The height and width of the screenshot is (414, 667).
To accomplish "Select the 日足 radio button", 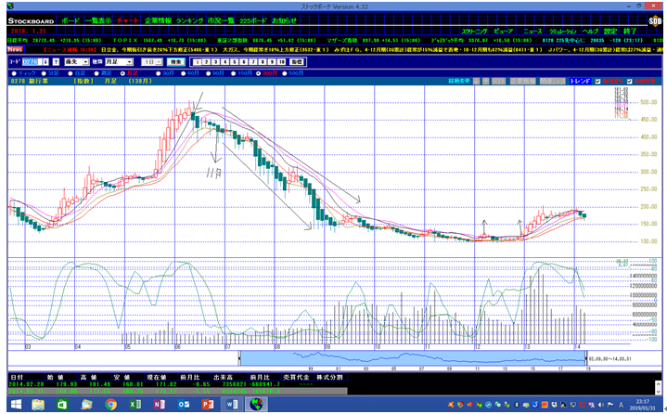I will click(71, 73).
